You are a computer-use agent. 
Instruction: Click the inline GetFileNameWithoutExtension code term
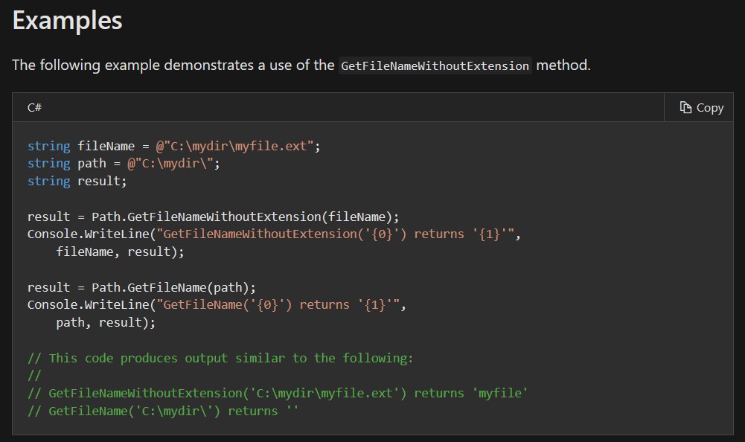point(435,65)
